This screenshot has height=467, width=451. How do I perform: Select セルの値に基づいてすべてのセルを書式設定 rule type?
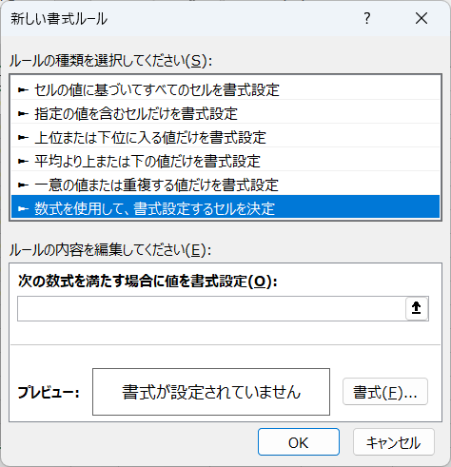(x=225, y=90)
